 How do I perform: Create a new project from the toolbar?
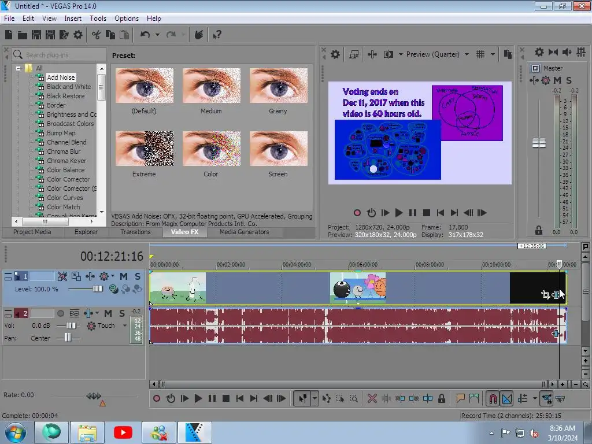point(9,35)
